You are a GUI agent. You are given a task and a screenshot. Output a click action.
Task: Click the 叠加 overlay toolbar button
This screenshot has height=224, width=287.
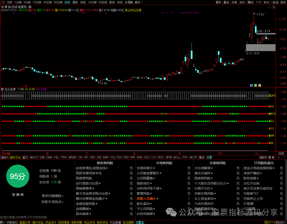click(226, 2)
